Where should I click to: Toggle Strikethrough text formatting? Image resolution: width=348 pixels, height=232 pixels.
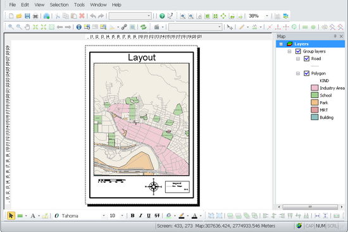(x=157, y=216)
